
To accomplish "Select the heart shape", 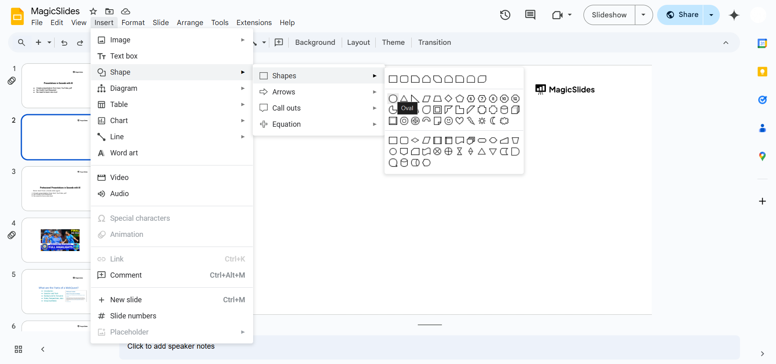I will coord(460,121).
